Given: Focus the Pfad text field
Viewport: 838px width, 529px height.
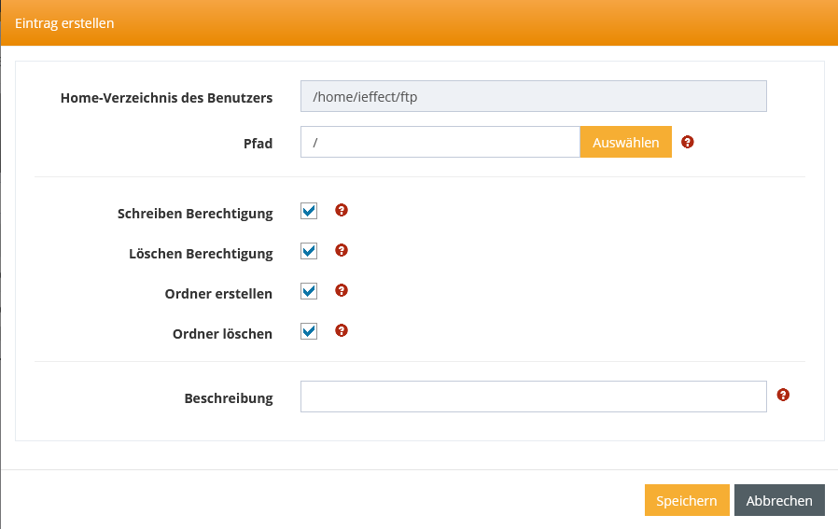Looking at the screenshot, I should click(x=440, y=143).
